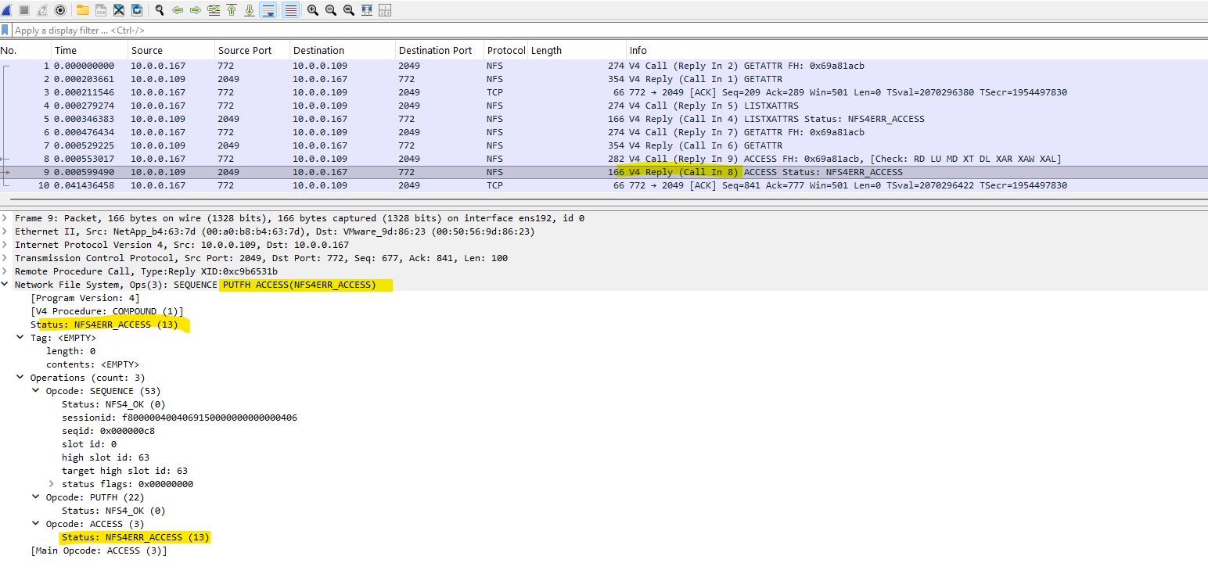This screenshot has width=1208, height=581.
Task: Open Find a packet magnifier
Action: [x=160, y=10]
